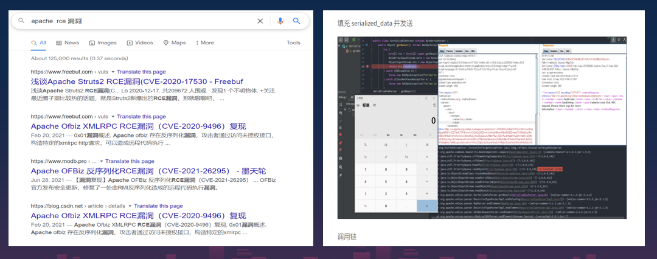
Task: Open Apache Ofbiz XMLRPC result from blog.csdn.net
Action: [138, 216]
